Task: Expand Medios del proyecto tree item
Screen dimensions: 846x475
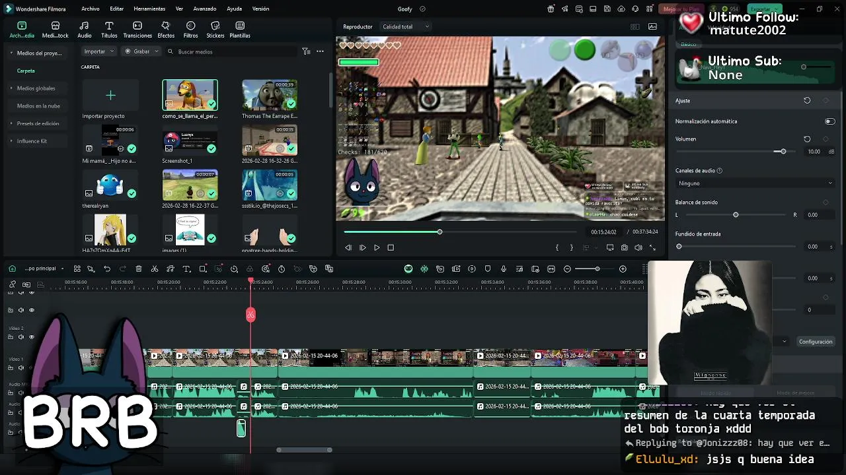Action: 11,53
